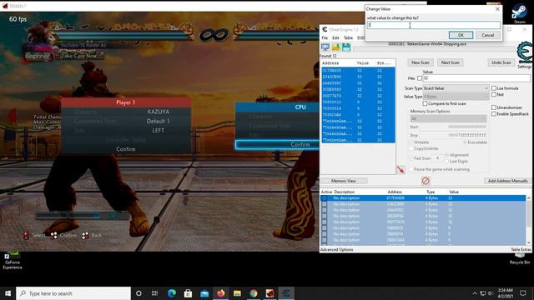Image resolution: width=534 pixels, height=300 pixels.
Task: Click the Cheat Engine taskbar icon
Action: 286,293
